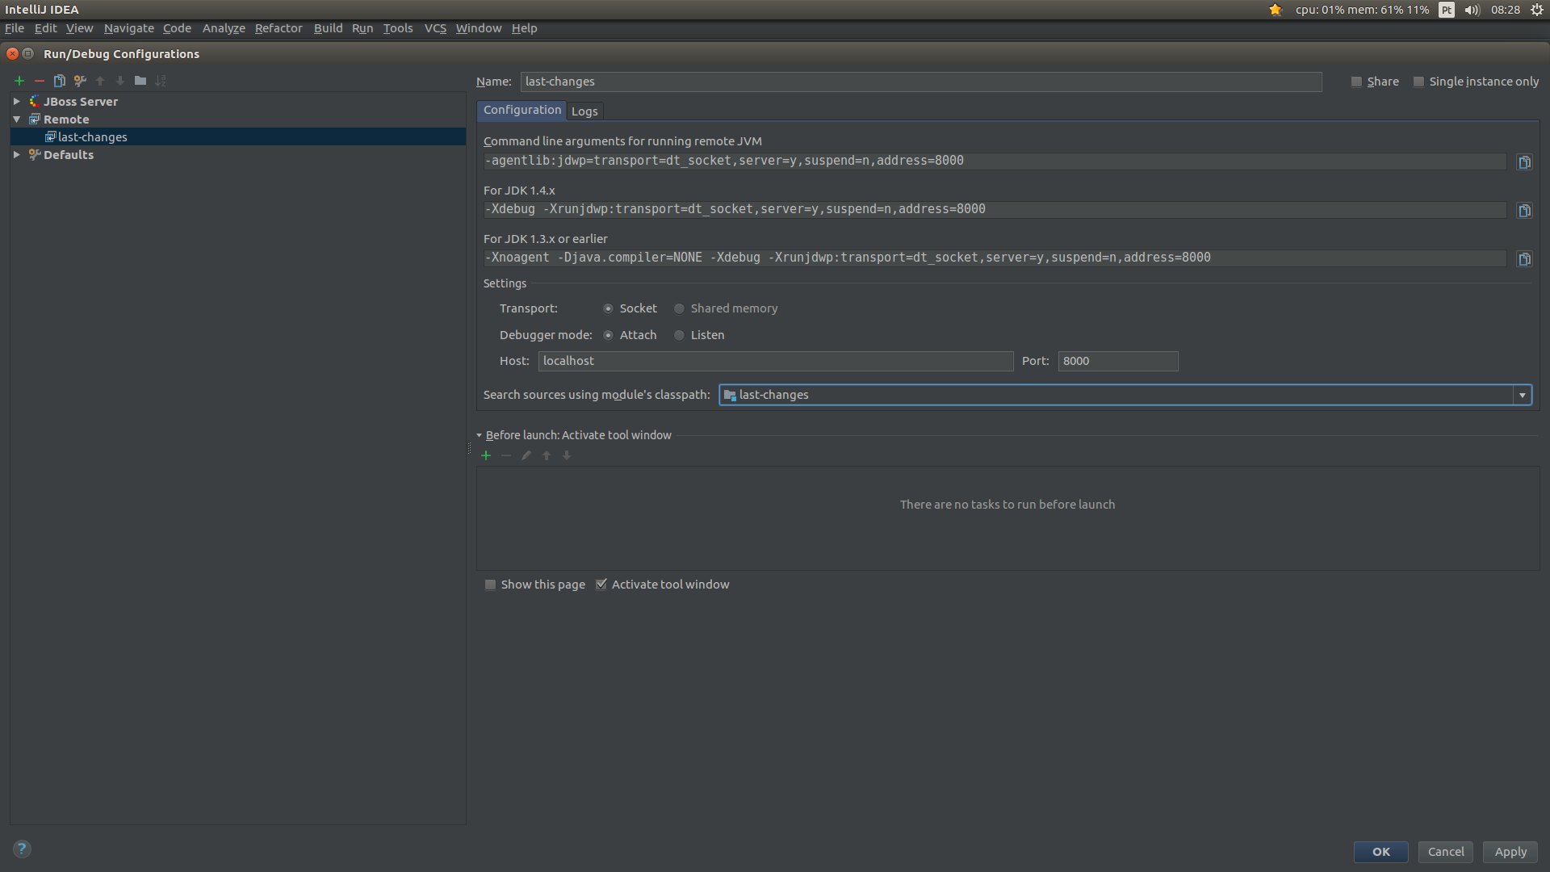This screenshot has width=1550, height=872.
Task: Click the green add new configuration icon
Action: [19, 81]
